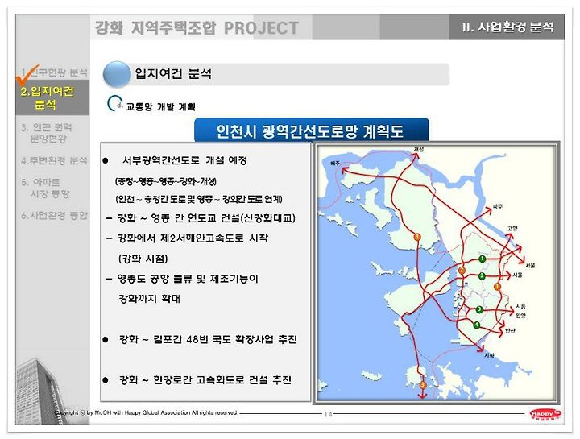The height and width of the screenshot is (439, 580).
Task: Click the 시흥 label on the map
Action: coord(521,306)
